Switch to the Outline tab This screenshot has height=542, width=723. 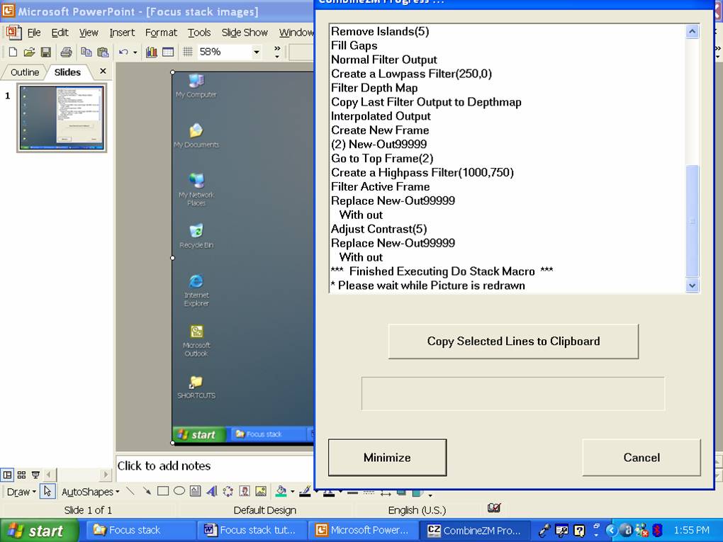tap(24, 72)
